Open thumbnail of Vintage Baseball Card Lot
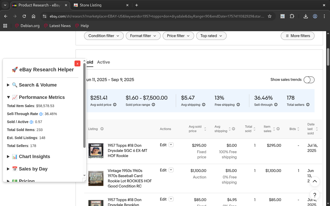Screen dimensions: 330x206 click(96, 178)
